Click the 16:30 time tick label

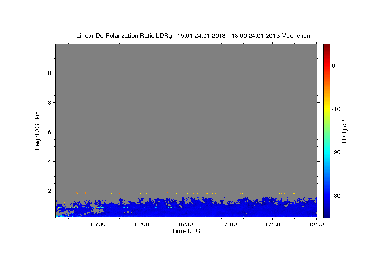coord(185,225)
